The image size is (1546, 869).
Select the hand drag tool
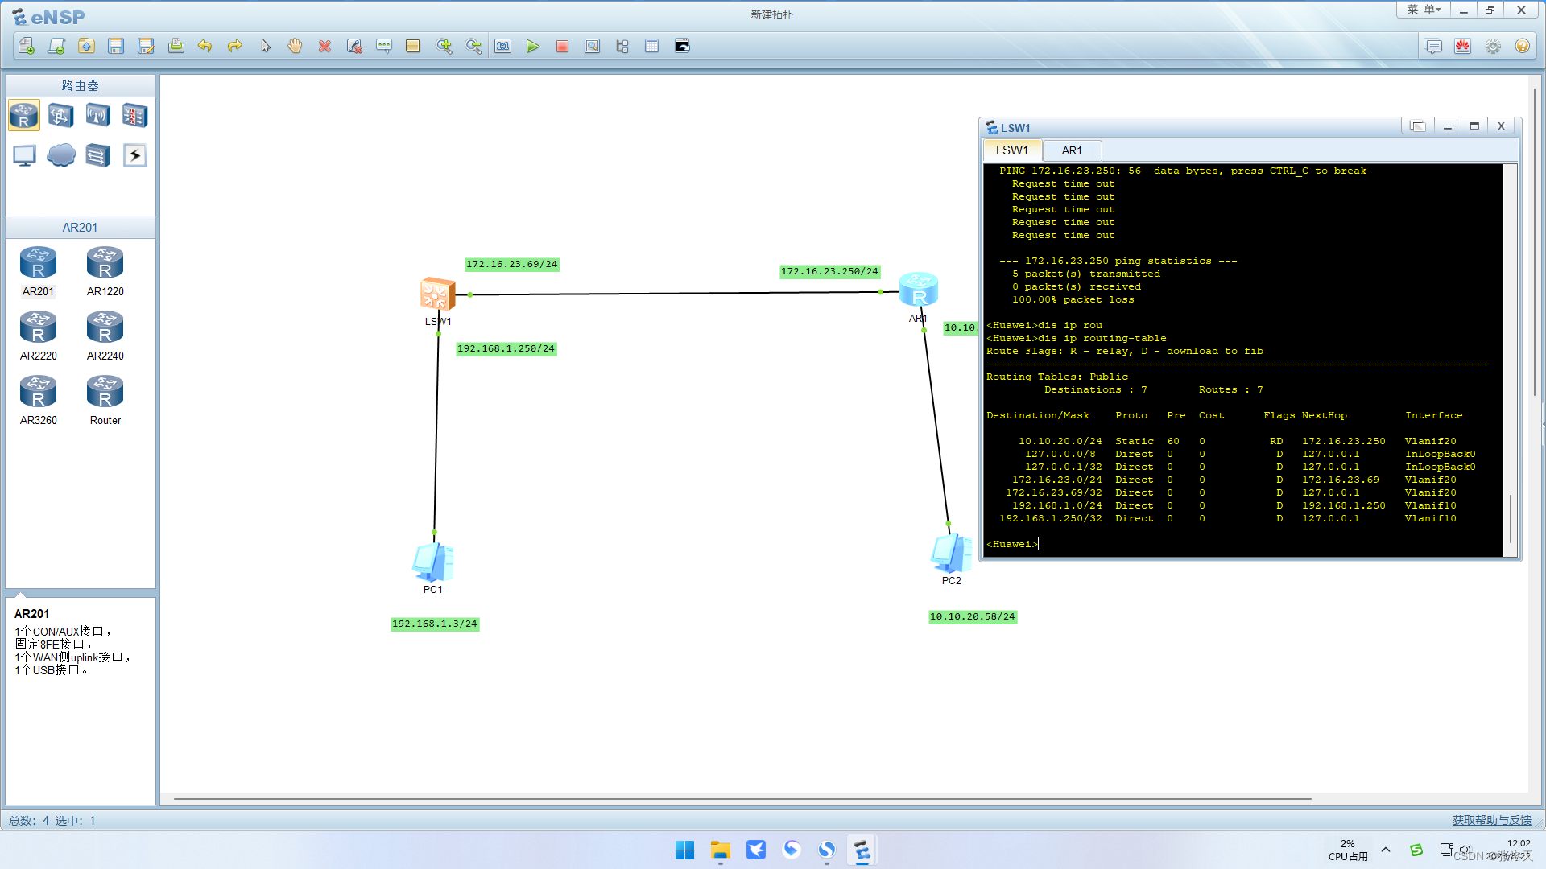point(295,47)
